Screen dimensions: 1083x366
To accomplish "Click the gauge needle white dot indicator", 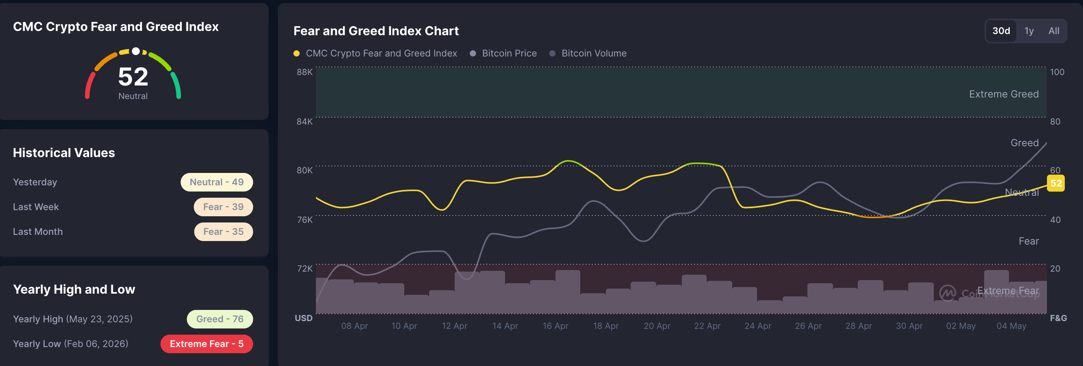I will point(136,51).
